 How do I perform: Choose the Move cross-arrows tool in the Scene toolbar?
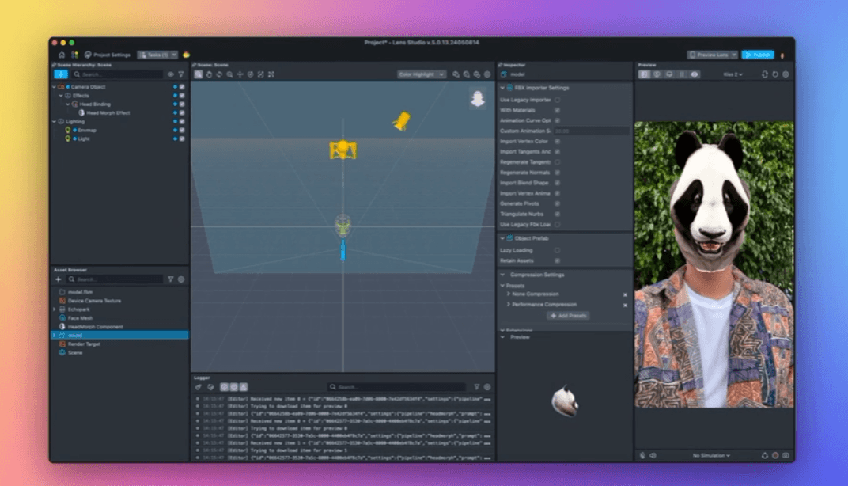[x=240, y=74]
